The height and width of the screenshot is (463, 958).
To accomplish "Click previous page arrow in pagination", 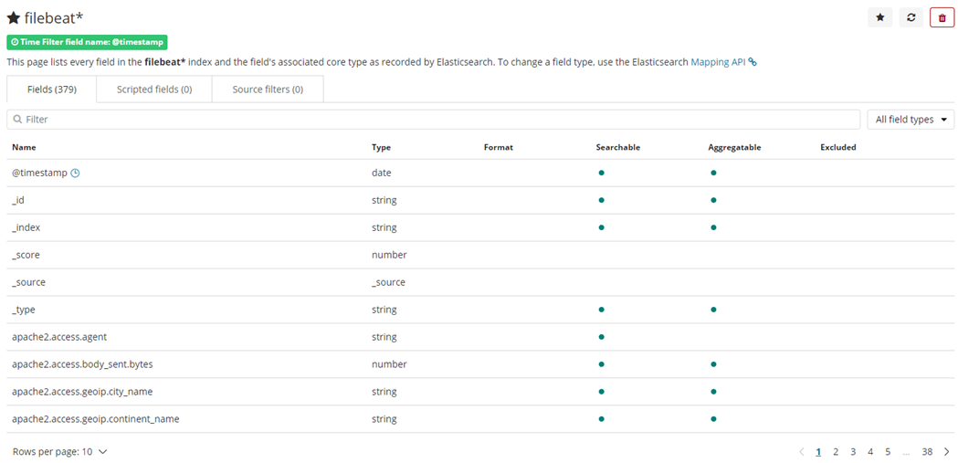I will coord(802,452).
